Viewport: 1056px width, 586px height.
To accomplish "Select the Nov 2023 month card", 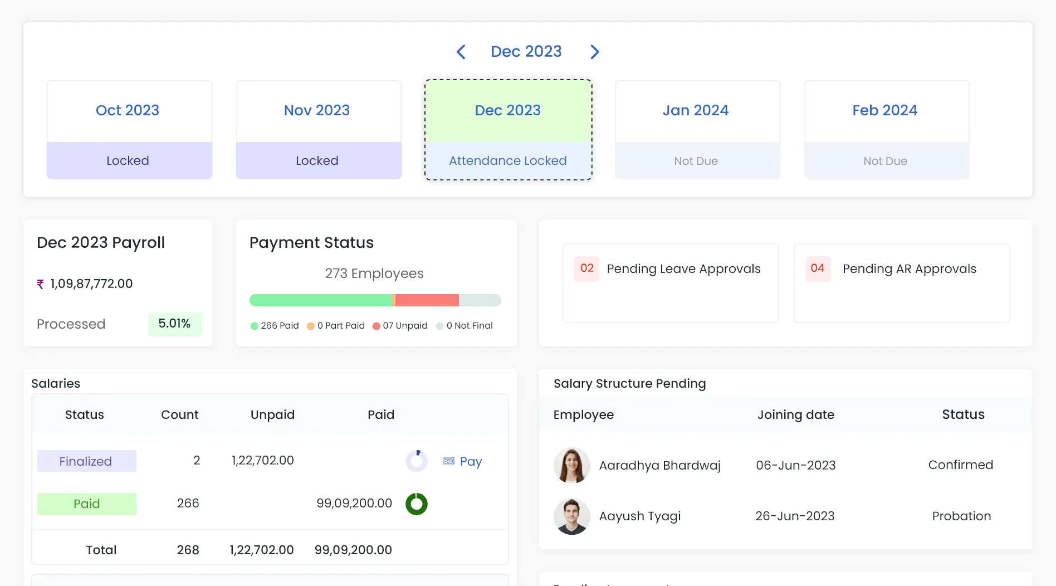I will click(318, 130).
